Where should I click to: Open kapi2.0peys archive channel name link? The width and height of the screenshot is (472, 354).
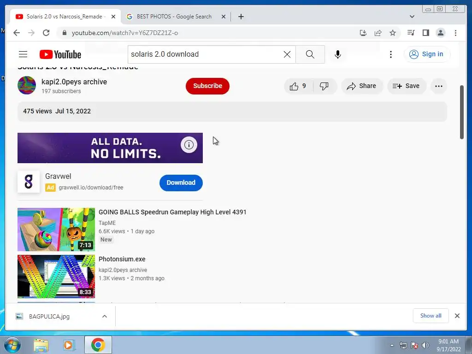pos(74,82)
